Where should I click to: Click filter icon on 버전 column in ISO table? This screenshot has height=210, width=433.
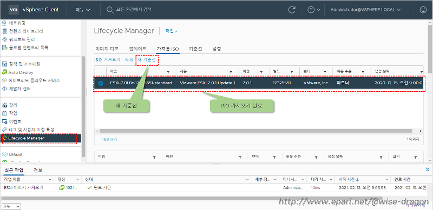[261, 72]
